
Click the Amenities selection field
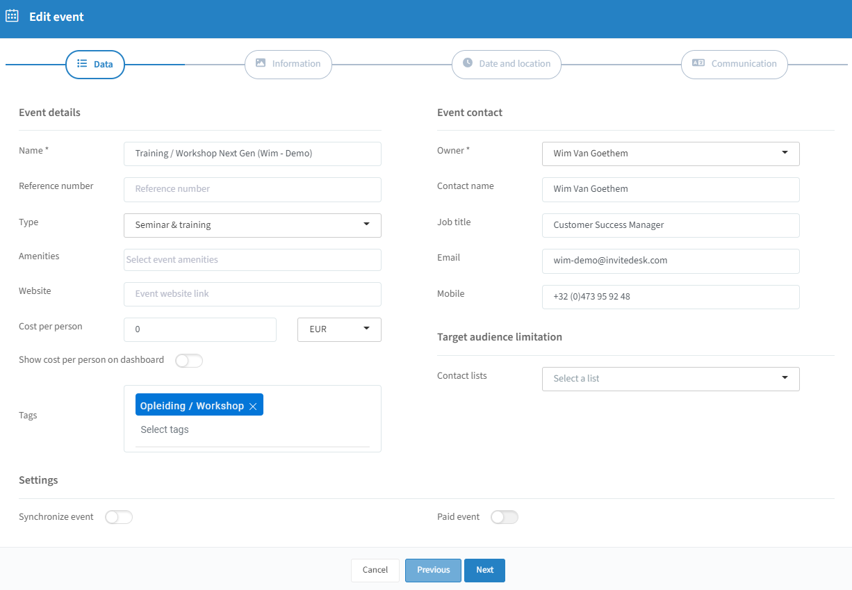click(252, 260)
